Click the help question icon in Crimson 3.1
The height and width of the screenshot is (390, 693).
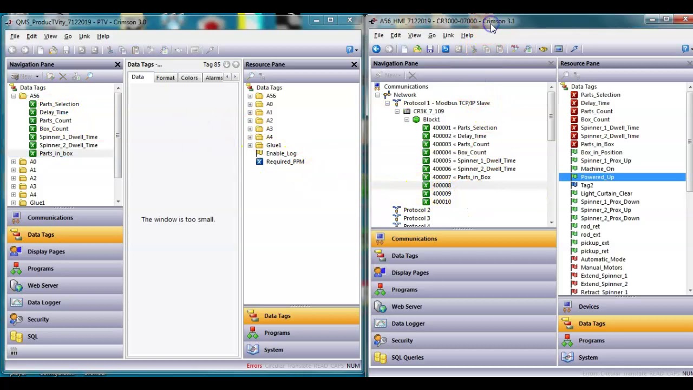(x=685, y=49)
